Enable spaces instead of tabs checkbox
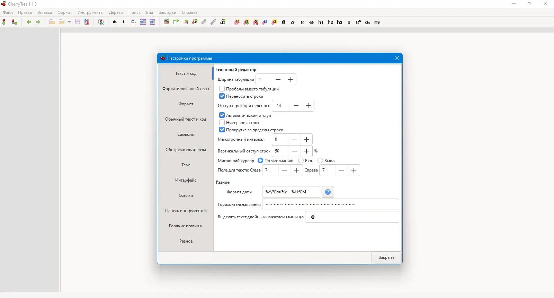This screenshot has width=554, height=298. point(222,89)
